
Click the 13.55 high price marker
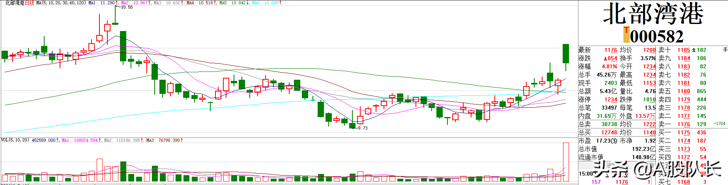(127, 7)
